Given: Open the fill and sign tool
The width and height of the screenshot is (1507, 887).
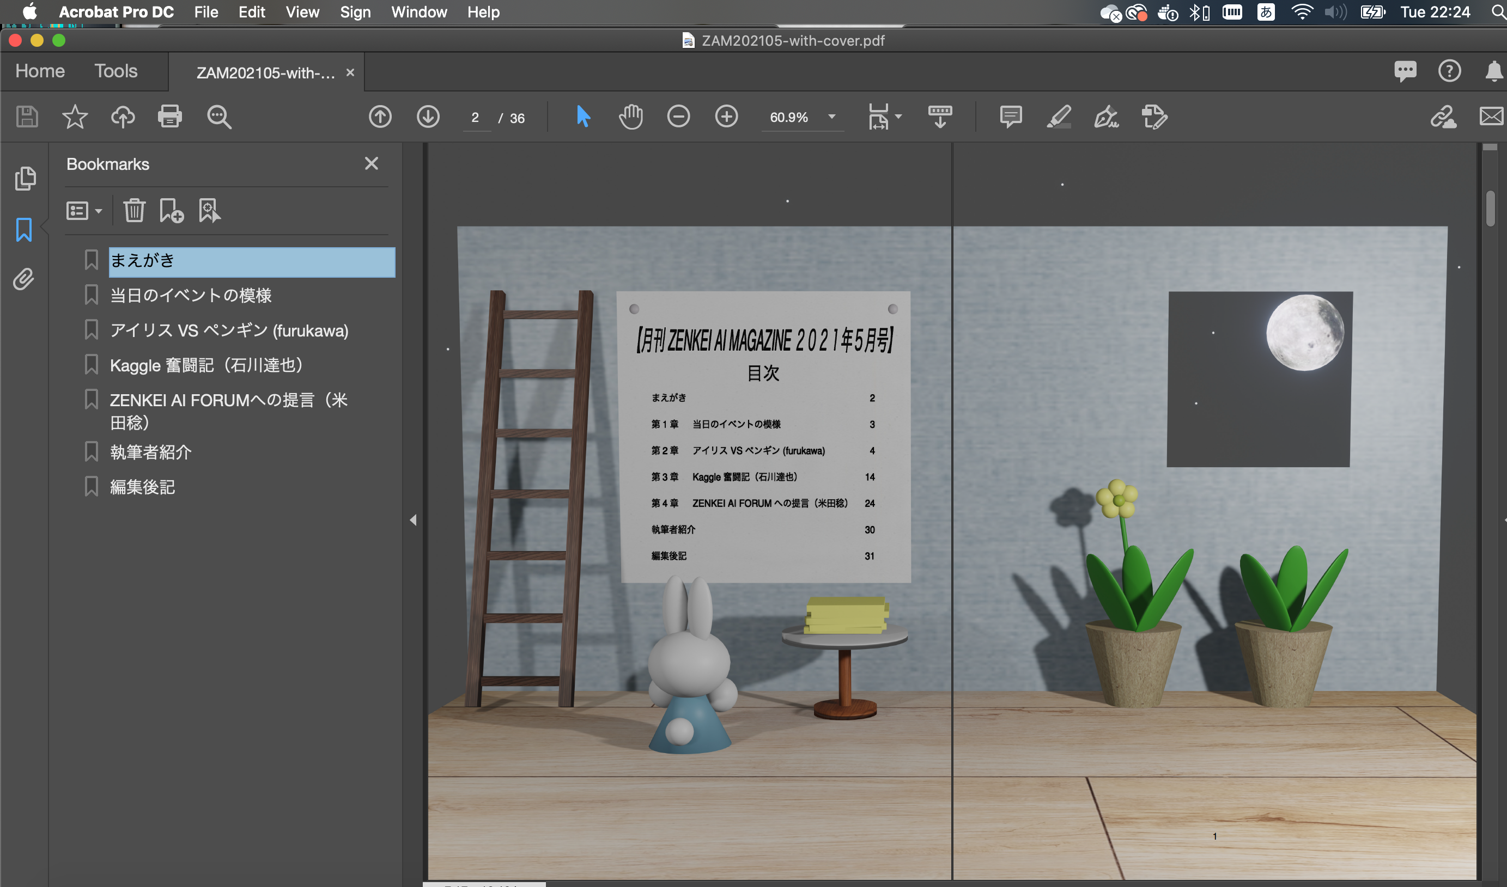Looking at the screenshot, I should pos(1107,117).
